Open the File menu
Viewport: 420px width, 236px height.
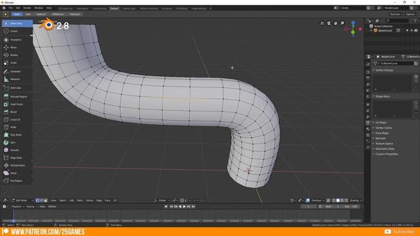point(10,9)
